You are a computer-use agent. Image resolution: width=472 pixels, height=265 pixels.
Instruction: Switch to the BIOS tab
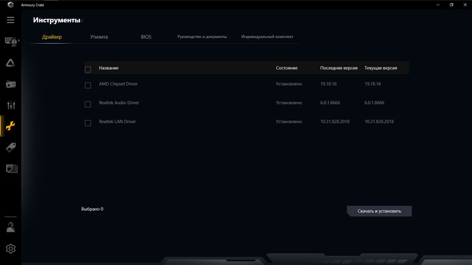tap(146, 37)
